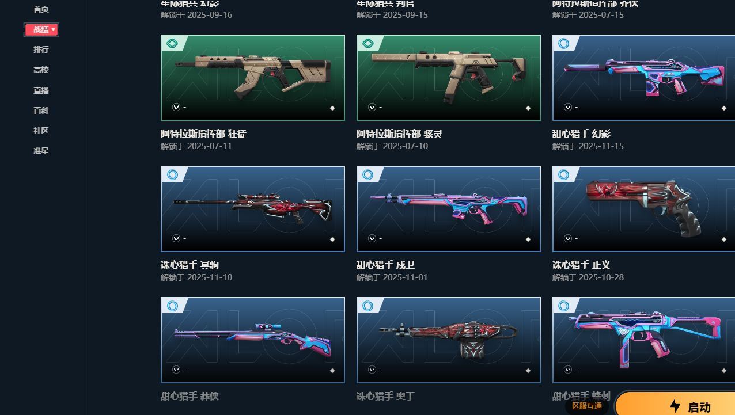The image size is (735, 415).
Task: Click the orange 启动 launch button
Action: (675, 404)
